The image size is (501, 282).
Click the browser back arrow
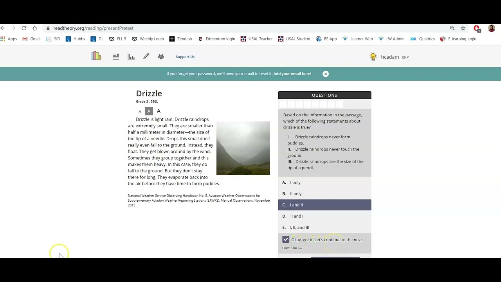(3, 28)
